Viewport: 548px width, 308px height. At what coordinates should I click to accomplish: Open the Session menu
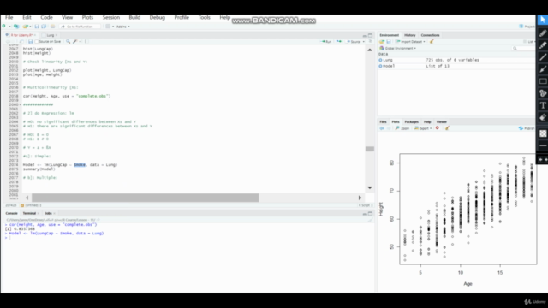point(111,17)
